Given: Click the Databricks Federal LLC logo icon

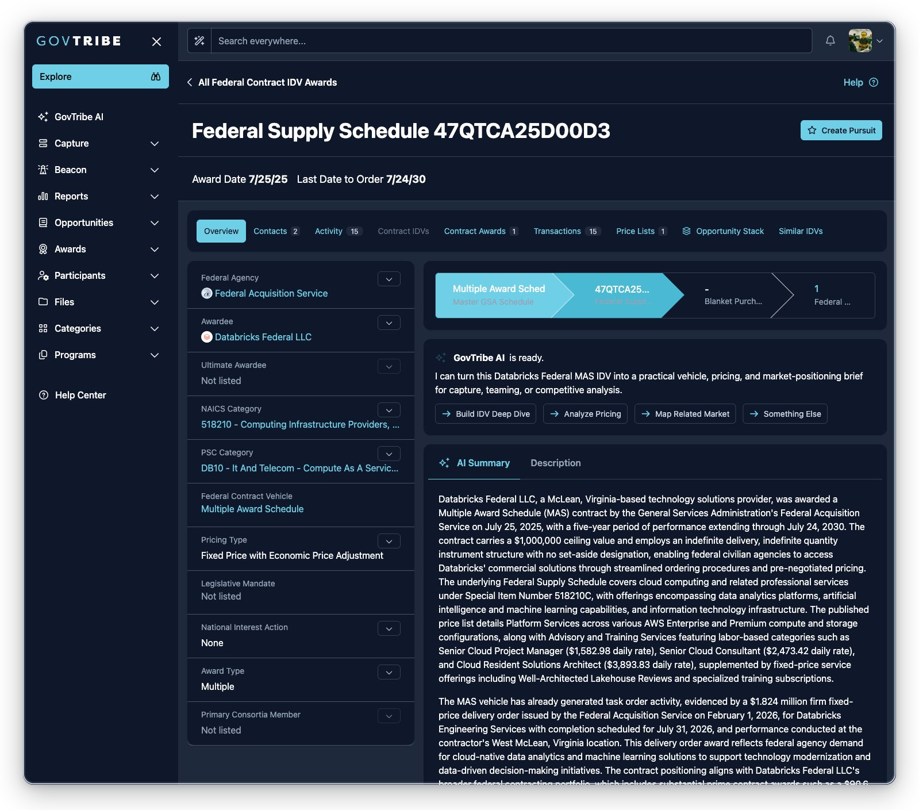Looking at the screenshot, I should 207,337.
